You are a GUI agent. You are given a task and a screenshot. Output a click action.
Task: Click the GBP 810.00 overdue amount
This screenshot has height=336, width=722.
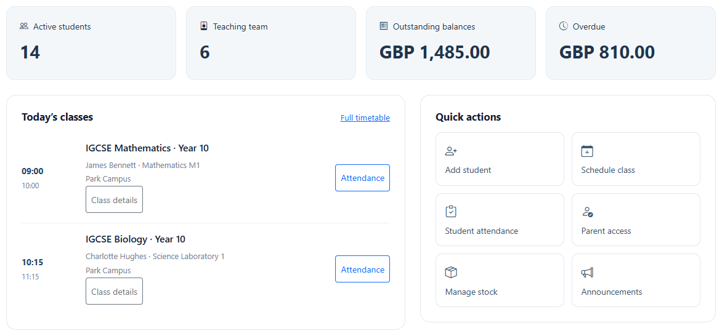point(607,52)
